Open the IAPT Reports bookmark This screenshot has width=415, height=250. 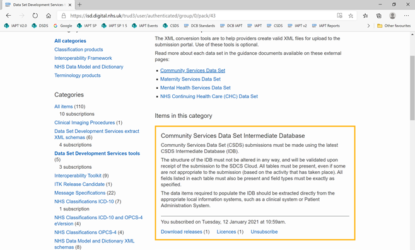[326, 26]
